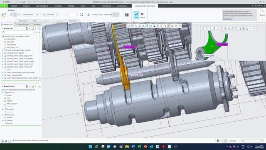The width and height of the screenshot is (266, 150).
Task: Open the Tools ribbon tab
Action: pos(83,6)
